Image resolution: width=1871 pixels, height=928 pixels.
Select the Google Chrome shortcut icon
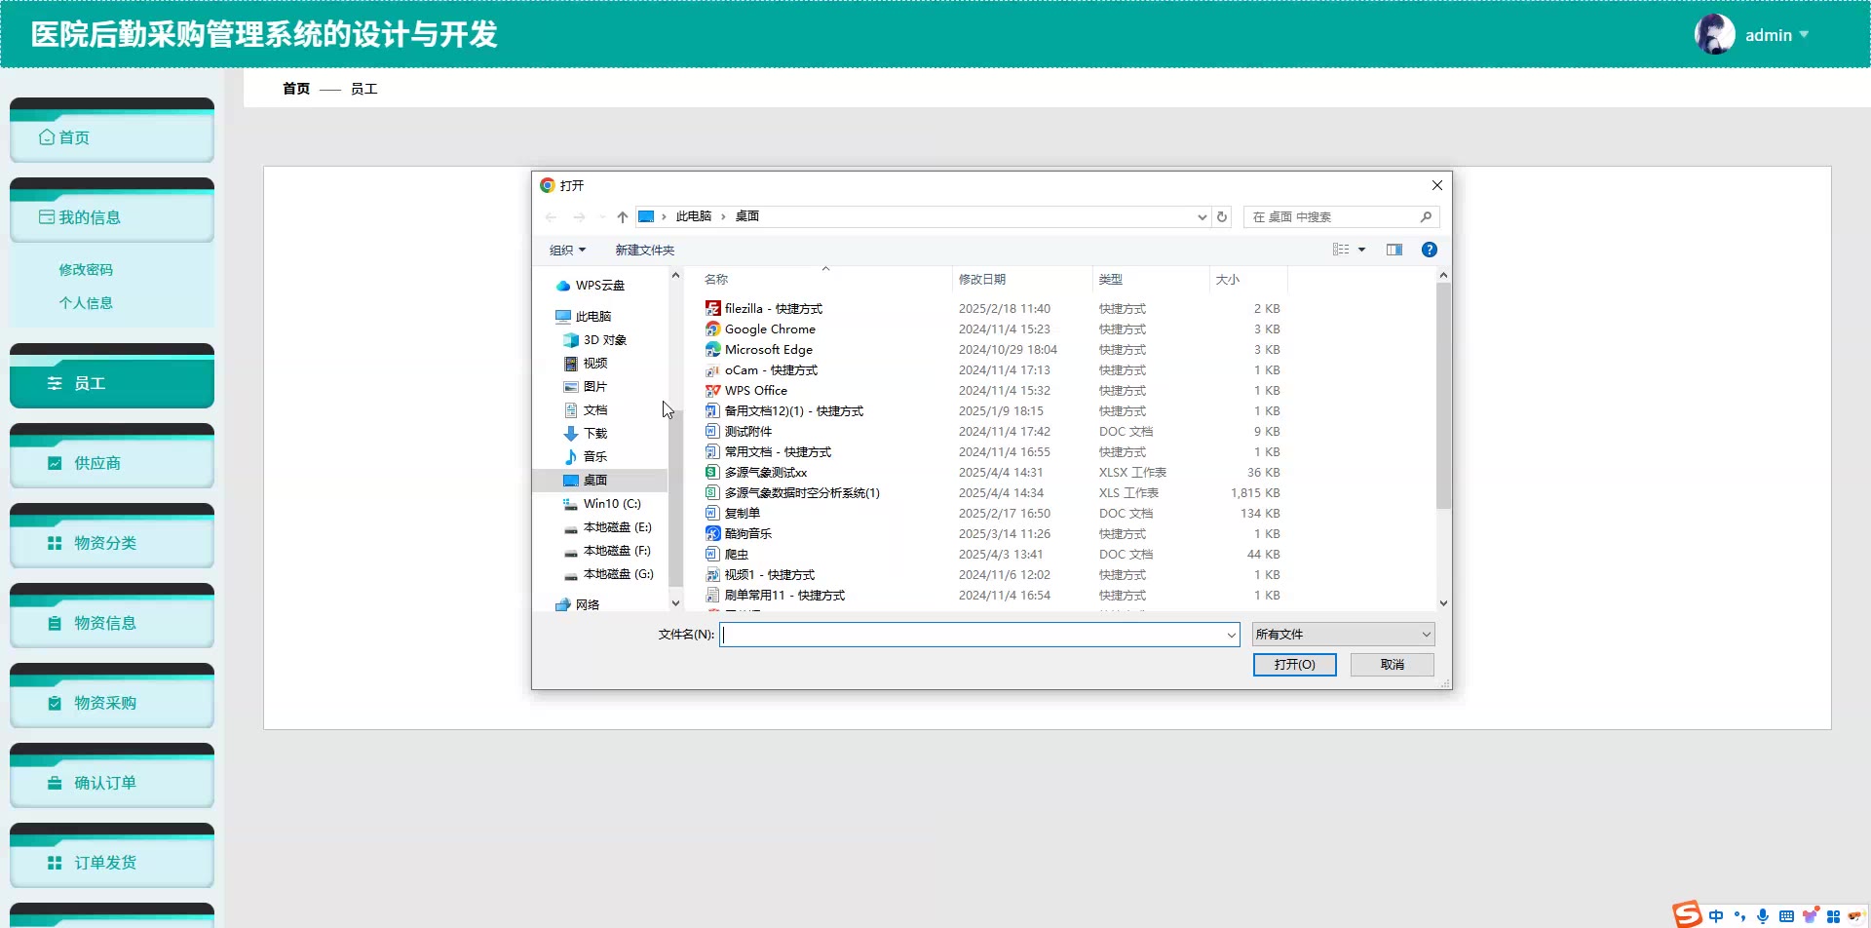pos(712,329)
